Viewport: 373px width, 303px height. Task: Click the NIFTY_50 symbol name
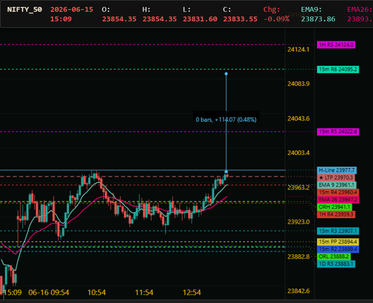click(x=24, y=10)
